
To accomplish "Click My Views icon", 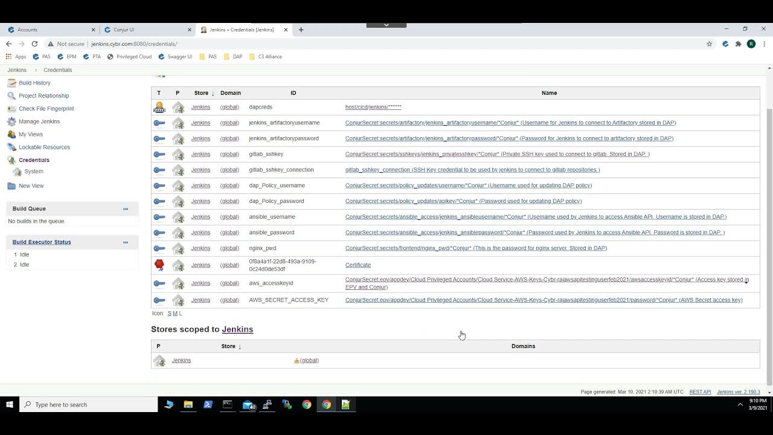I will point(11,134).
